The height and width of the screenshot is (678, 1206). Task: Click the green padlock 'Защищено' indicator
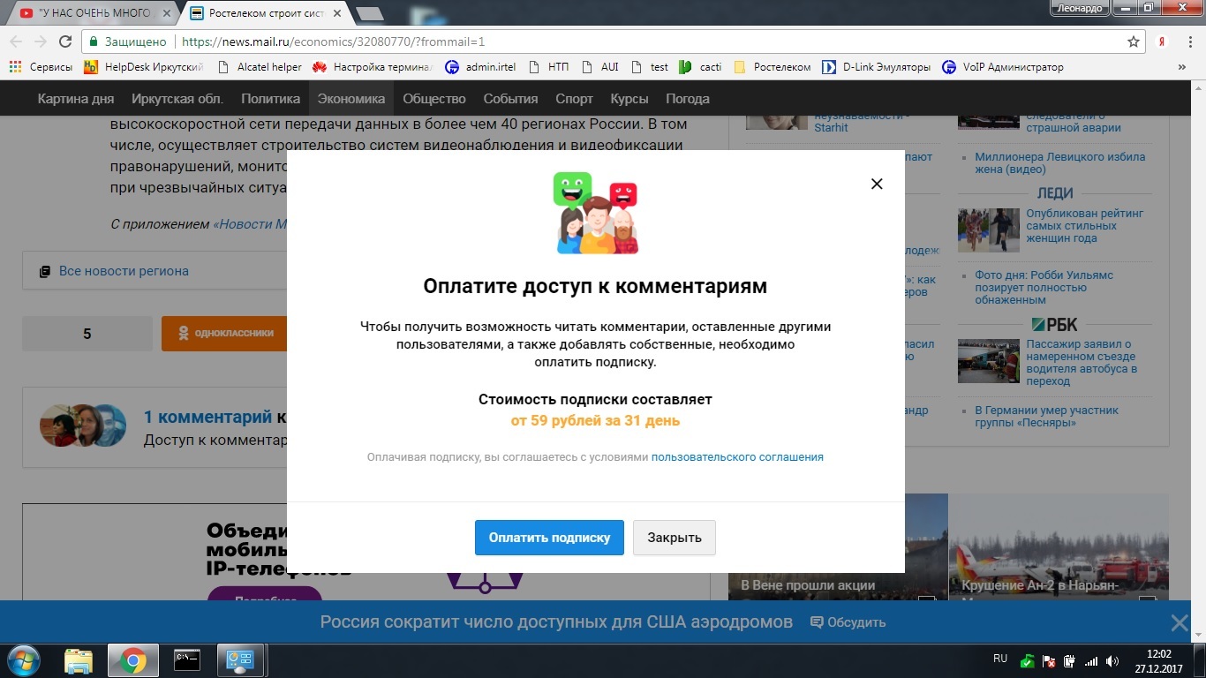click(x=127, y=41)
